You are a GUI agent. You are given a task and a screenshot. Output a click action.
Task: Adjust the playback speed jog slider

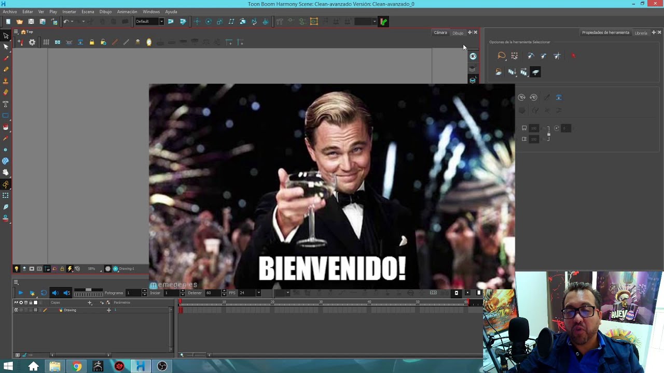88,293
